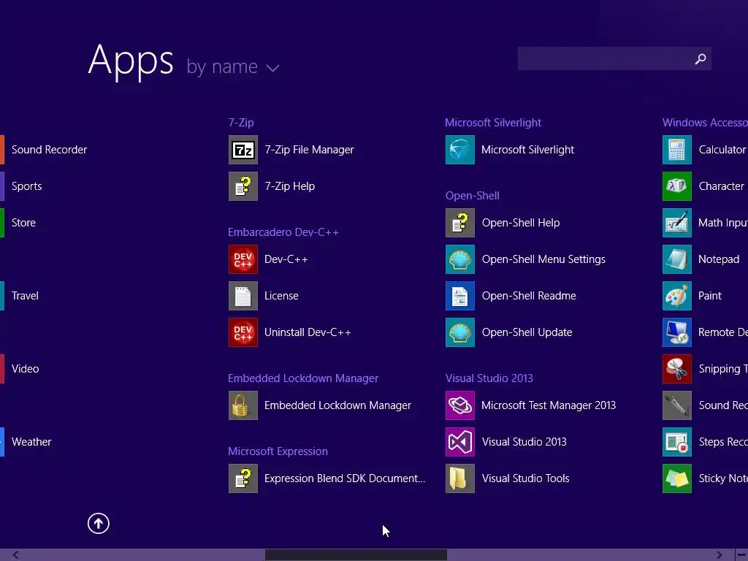Launch Microsoft Test Manager 2013 icon
Screen dimensions: 748x561
pyautogui.click(x=460, y=405)
